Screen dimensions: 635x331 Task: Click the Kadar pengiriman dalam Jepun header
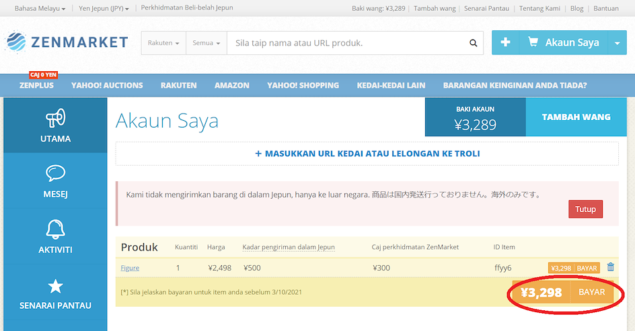[289, 247]
